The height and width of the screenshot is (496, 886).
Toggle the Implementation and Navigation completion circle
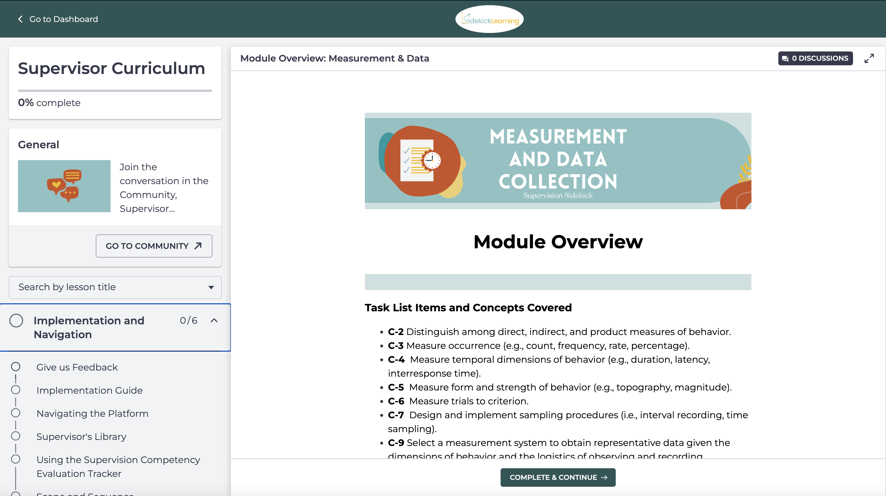click(16, 321)
